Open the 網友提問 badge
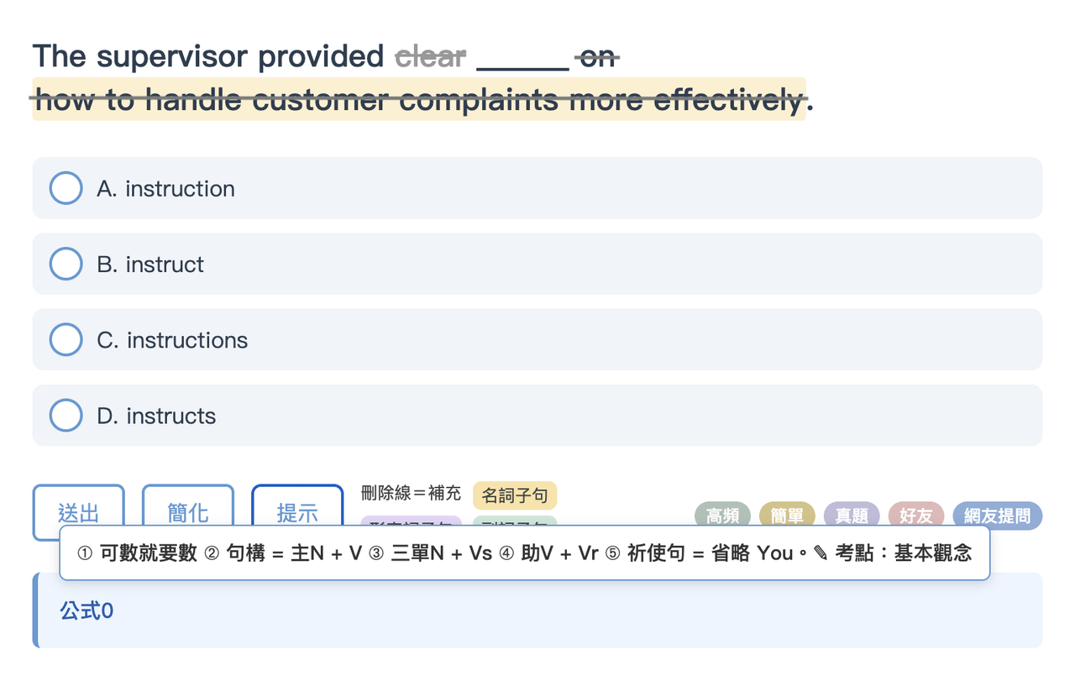The image size is (1075, 686). [998, 516]
